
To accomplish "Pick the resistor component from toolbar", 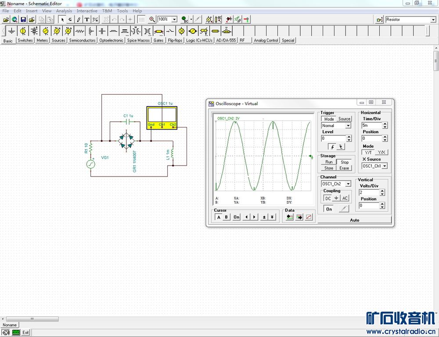I will pos(79,31).
